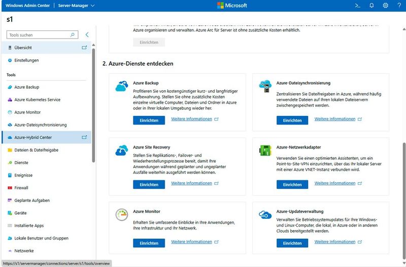This screenshot has height=267, width=406.
Task: Click the Azure-Netzwerkadapter card icon
Action: pos(265,150)
